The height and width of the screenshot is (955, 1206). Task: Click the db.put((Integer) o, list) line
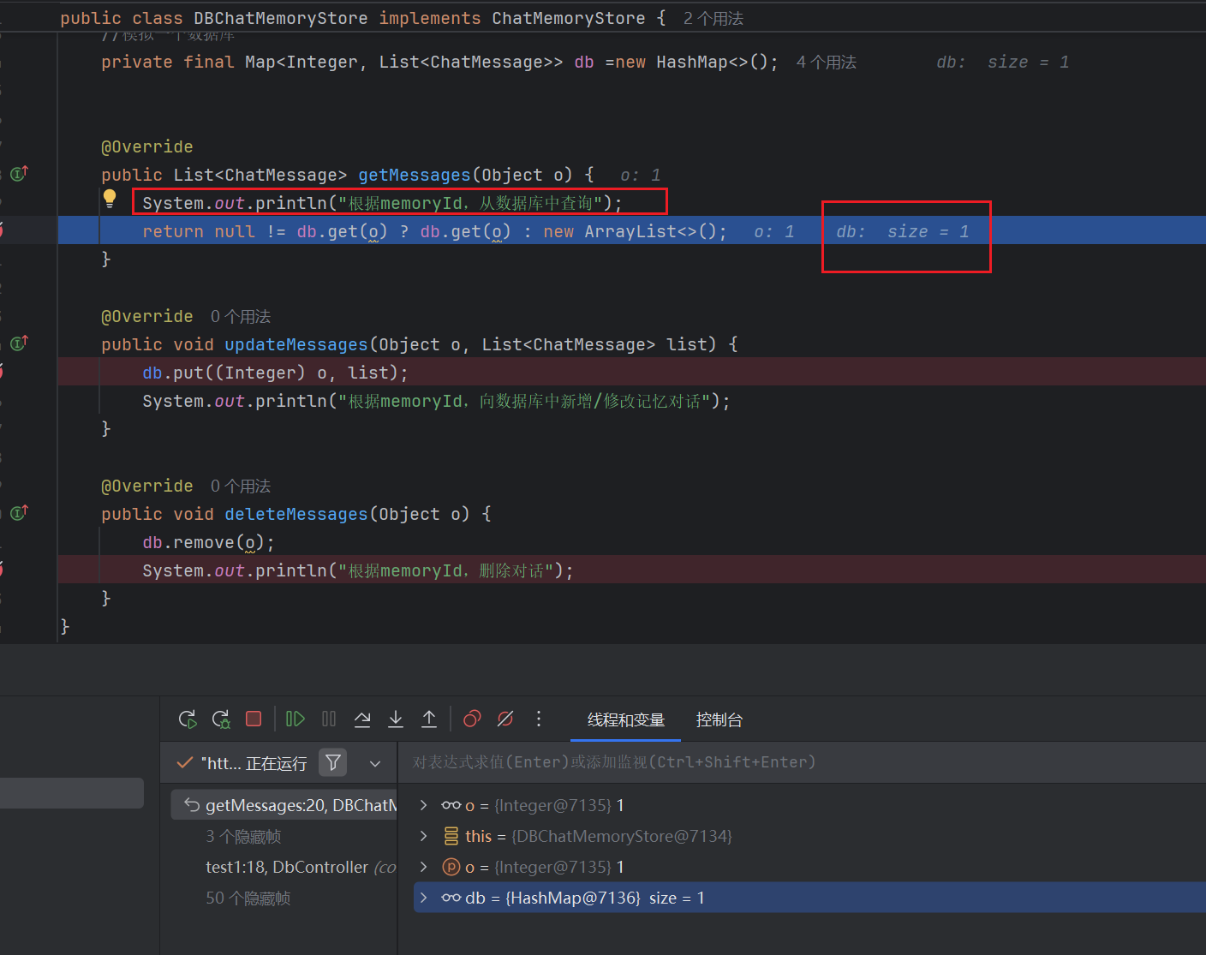tap(275, 373)
